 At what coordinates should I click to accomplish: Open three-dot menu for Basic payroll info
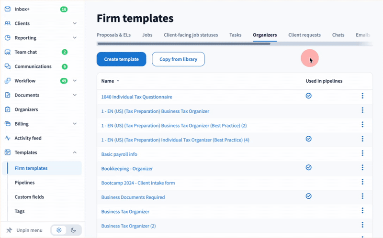[362, 153]
